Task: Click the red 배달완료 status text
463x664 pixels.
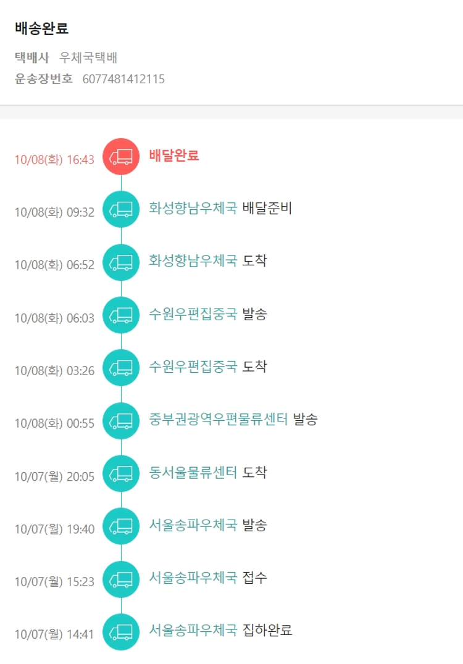Action: point(173,156)
